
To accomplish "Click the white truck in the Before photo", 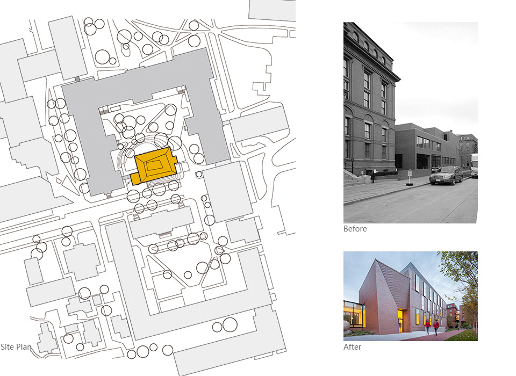I will [474, 165].
